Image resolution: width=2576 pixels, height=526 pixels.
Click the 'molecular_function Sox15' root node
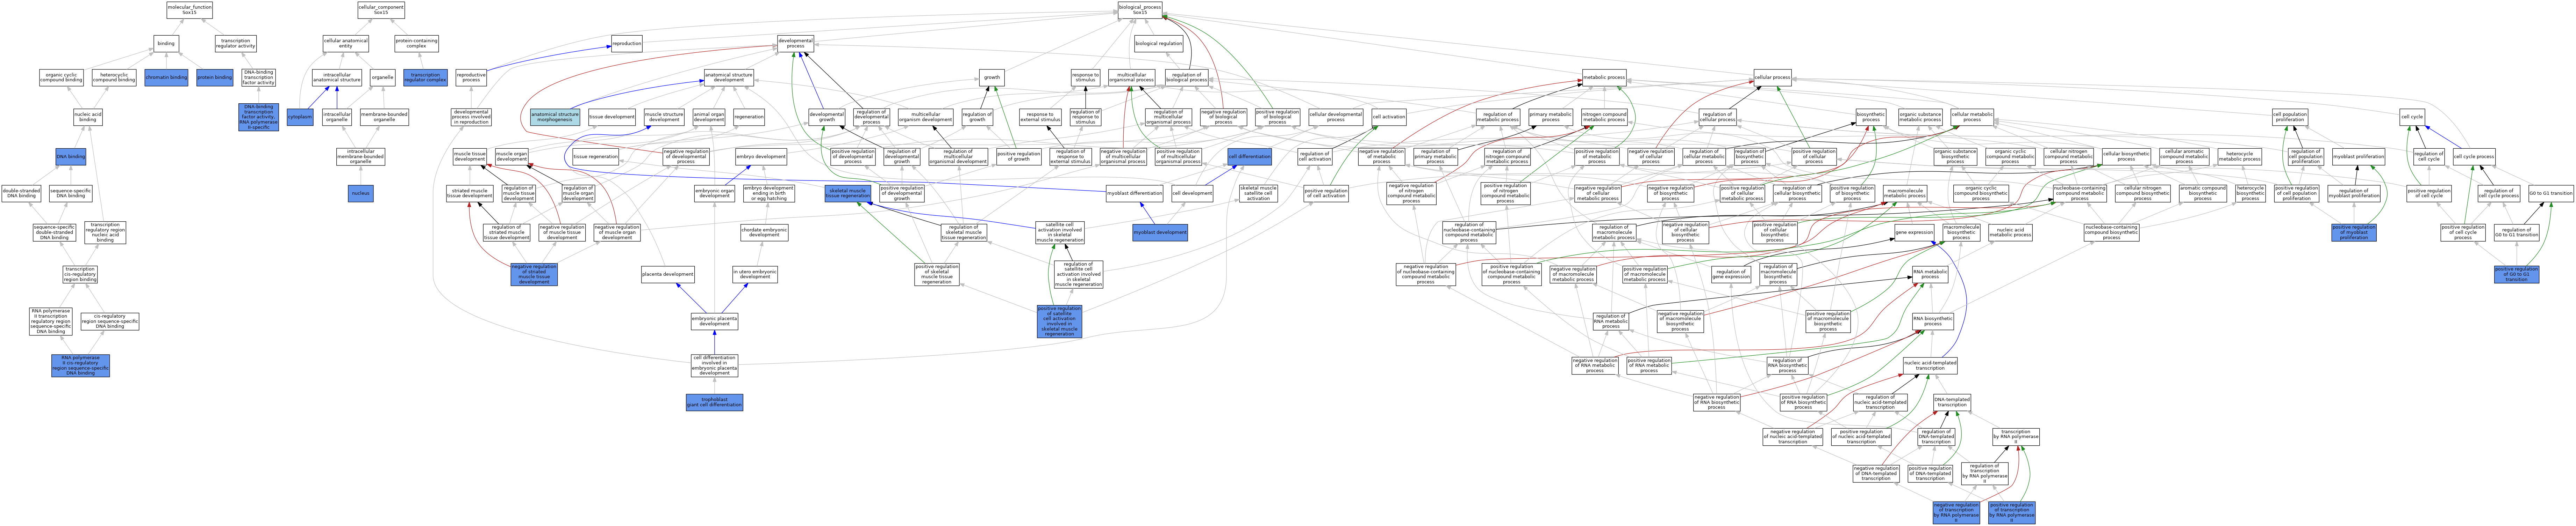[189, 10]
